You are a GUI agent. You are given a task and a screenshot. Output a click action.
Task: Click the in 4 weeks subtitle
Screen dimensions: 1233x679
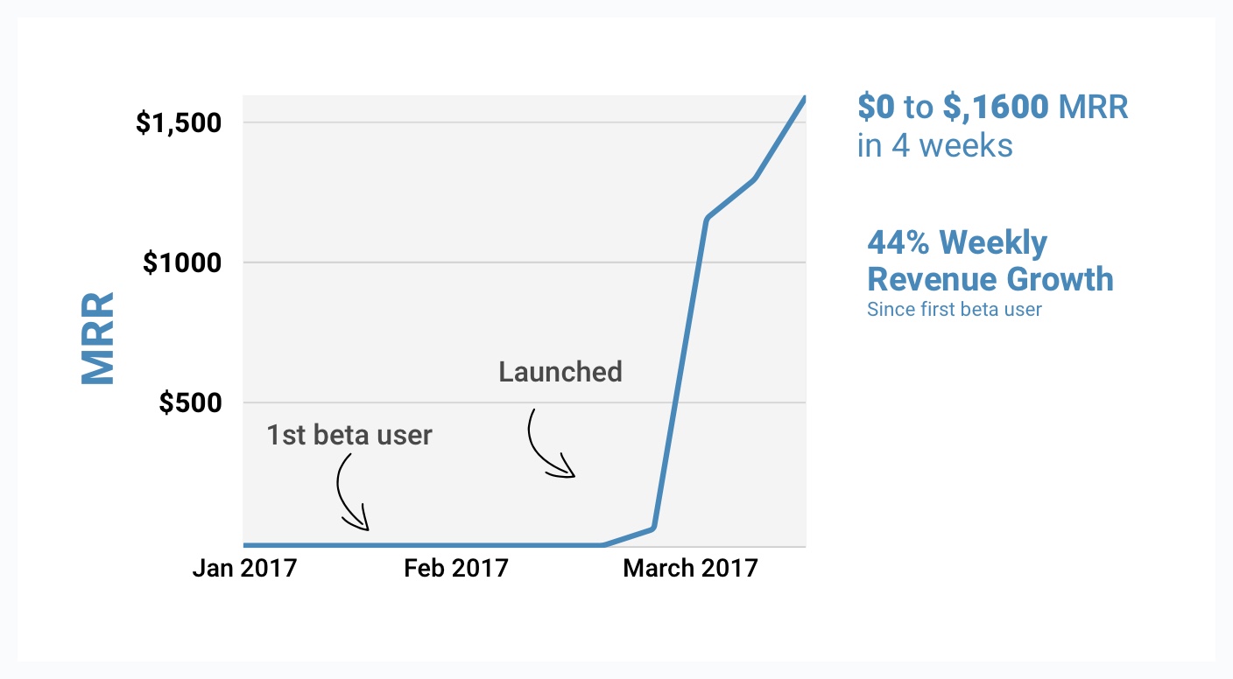point(934,145)
